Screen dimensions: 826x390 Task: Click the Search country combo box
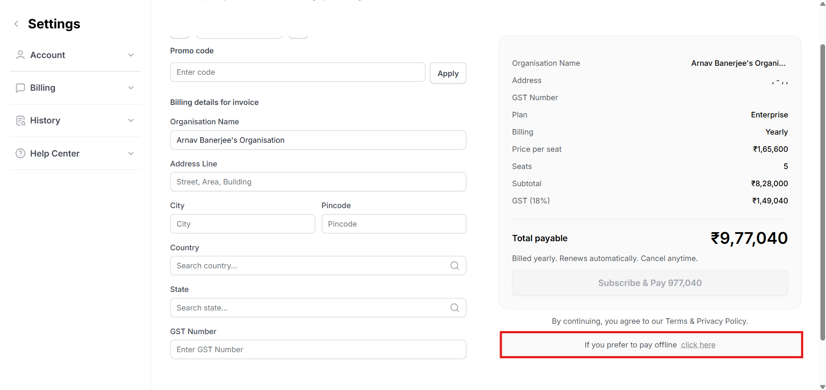(x=310, y=266)
